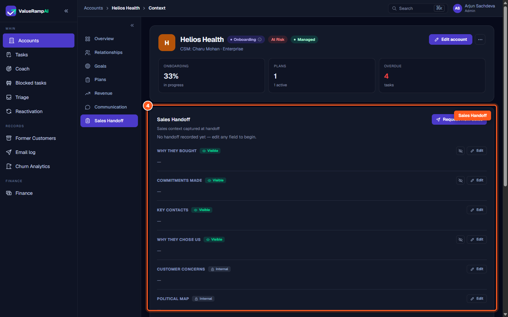This screenshot has height=317, width=508.
Task: Click the 'CSM: Charu Mohan · Enterprise' subtitle
Action: pos(212,49)
